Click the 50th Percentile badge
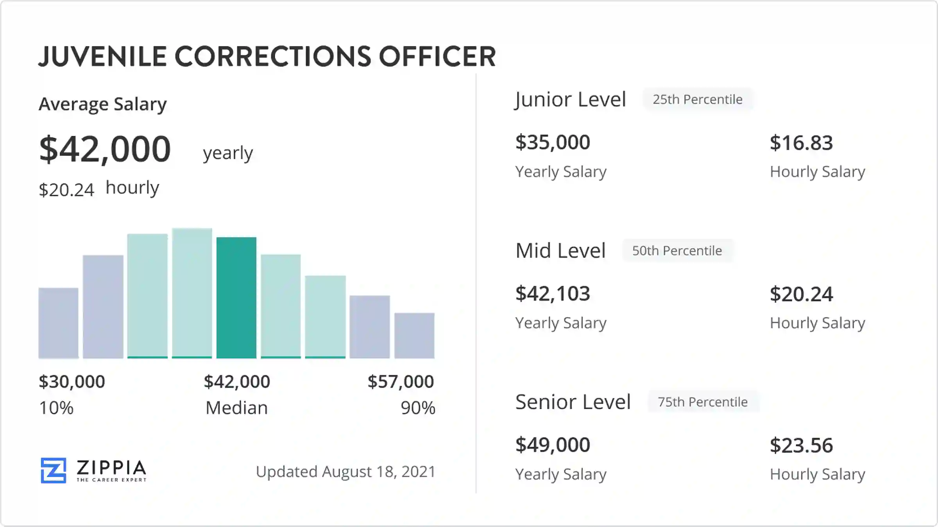 677,251
